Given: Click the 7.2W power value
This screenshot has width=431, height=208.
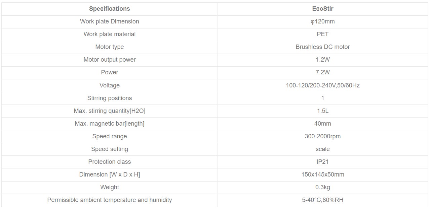Looking at the screenshot, I should (323, 72).
